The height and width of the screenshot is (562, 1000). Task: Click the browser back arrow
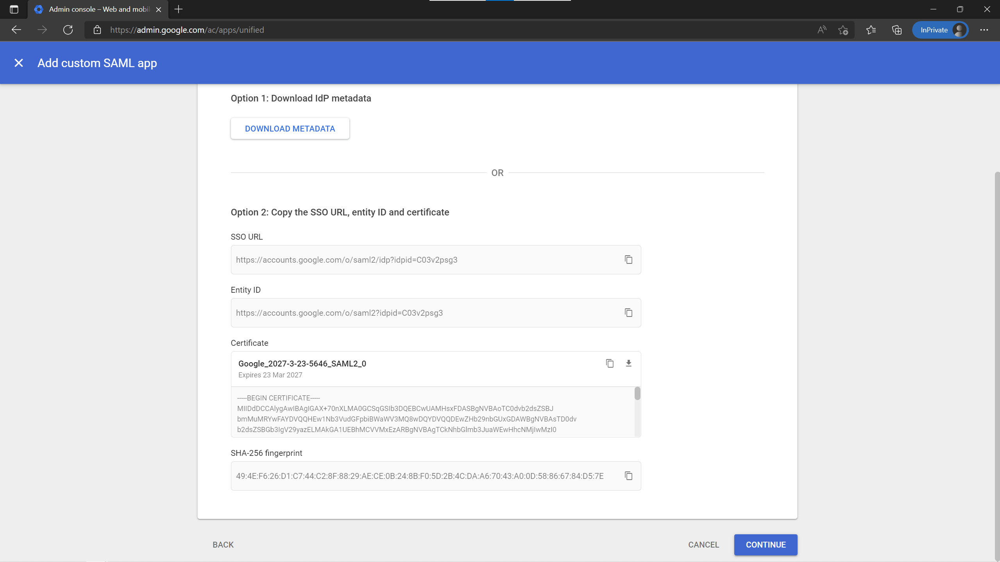point(16,30)
